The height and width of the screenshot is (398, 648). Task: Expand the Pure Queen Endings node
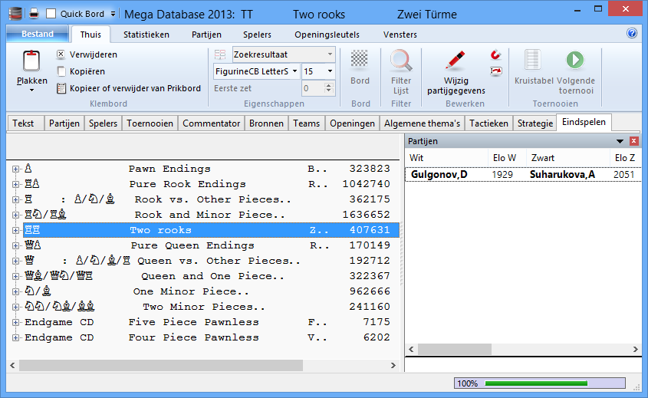pyautogui.click(x=15, y=245)
